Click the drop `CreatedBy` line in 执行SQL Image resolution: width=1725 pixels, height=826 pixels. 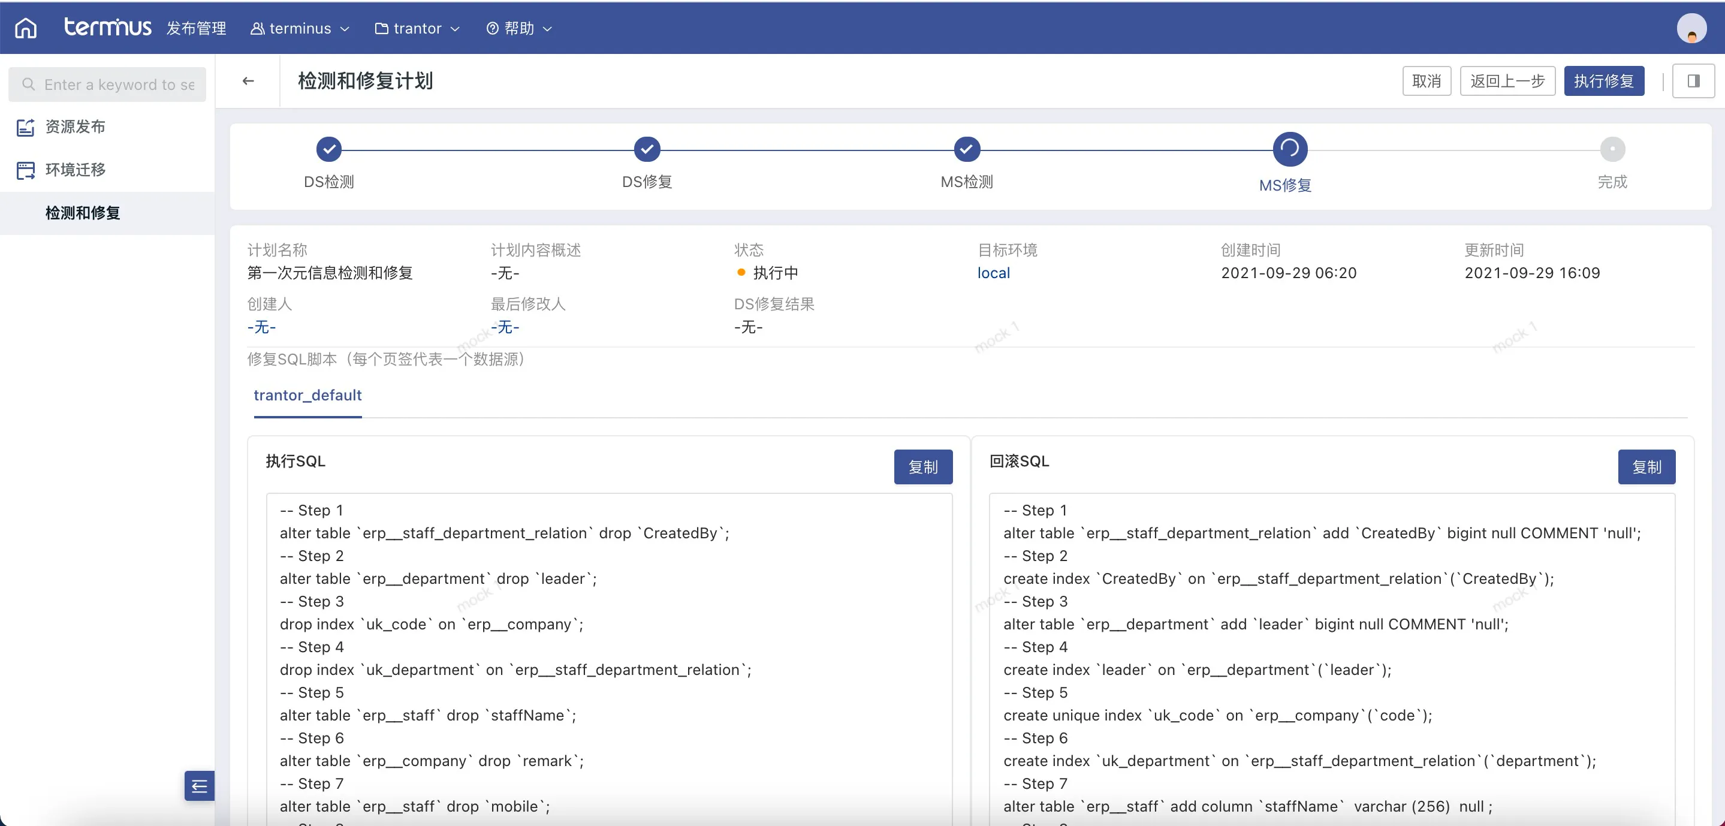tap(505, 533)
